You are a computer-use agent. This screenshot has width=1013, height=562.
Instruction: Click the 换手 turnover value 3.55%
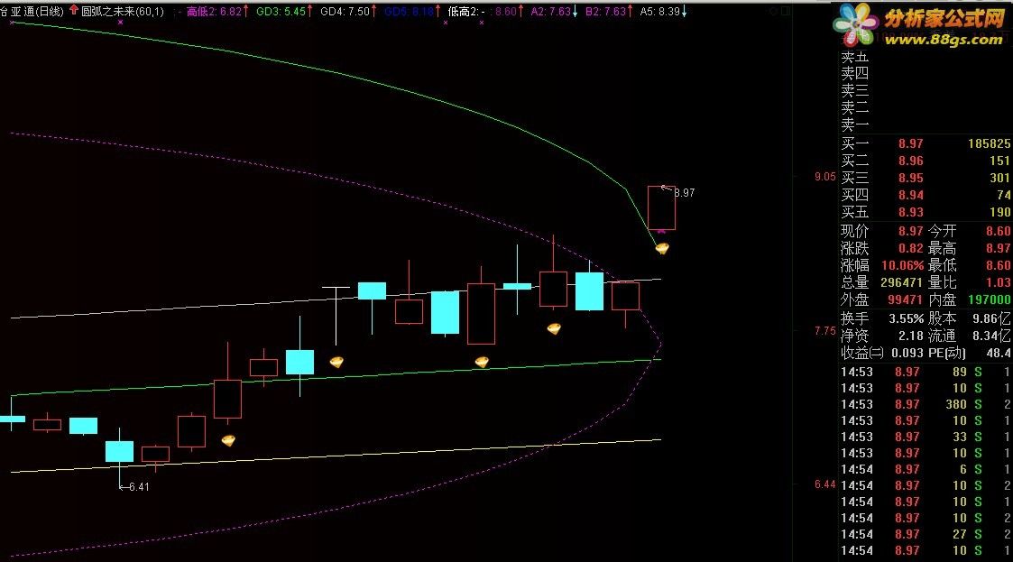coord(906,318)
